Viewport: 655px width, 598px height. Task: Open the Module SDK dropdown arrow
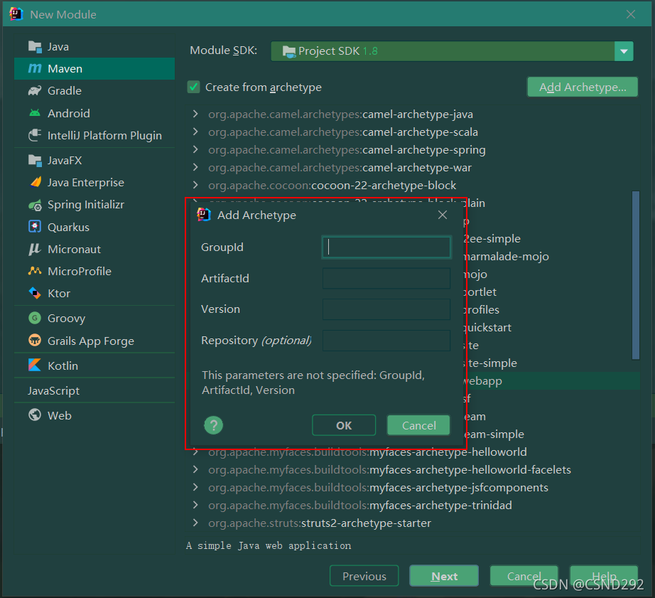pyautogui.click(x=624, y=51)
